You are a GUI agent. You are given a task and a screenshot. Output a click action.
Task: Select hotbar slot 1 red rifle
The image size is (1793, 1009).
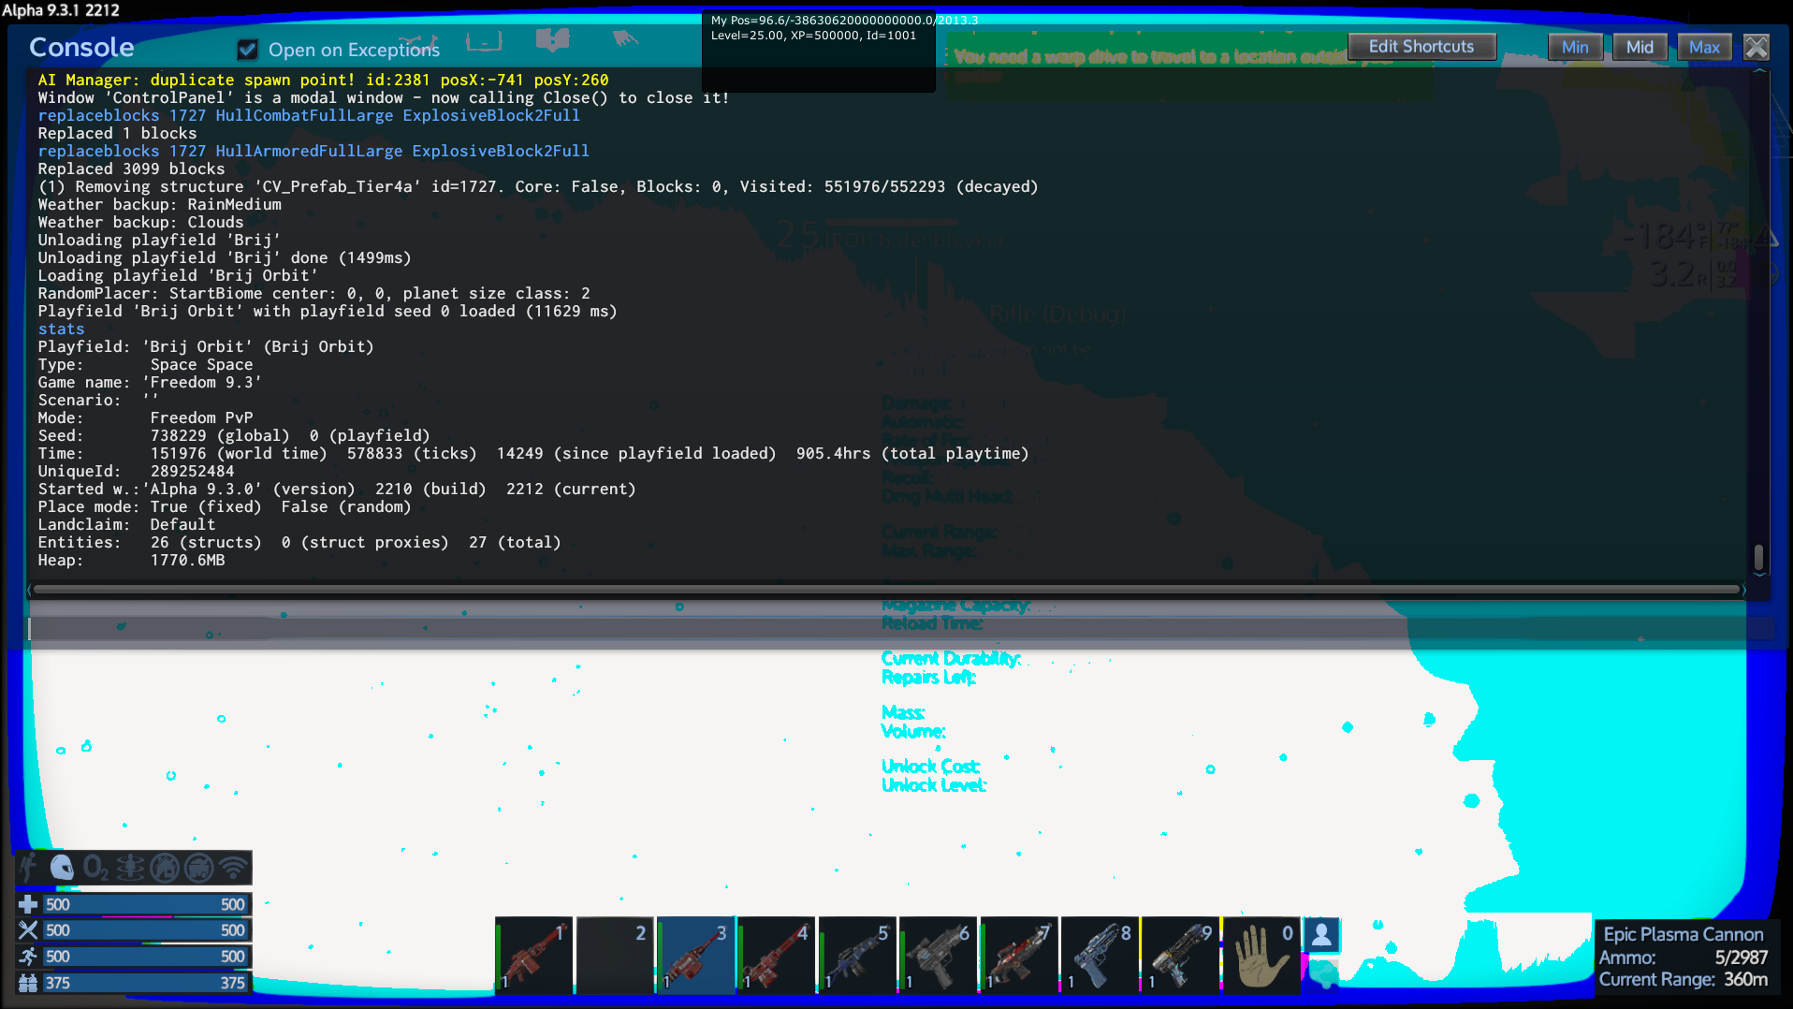(533, 955)
